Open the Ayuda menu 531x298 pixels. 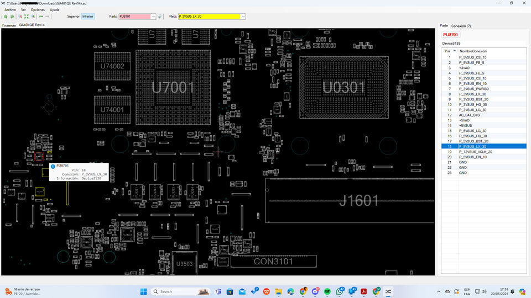[55, 10]
